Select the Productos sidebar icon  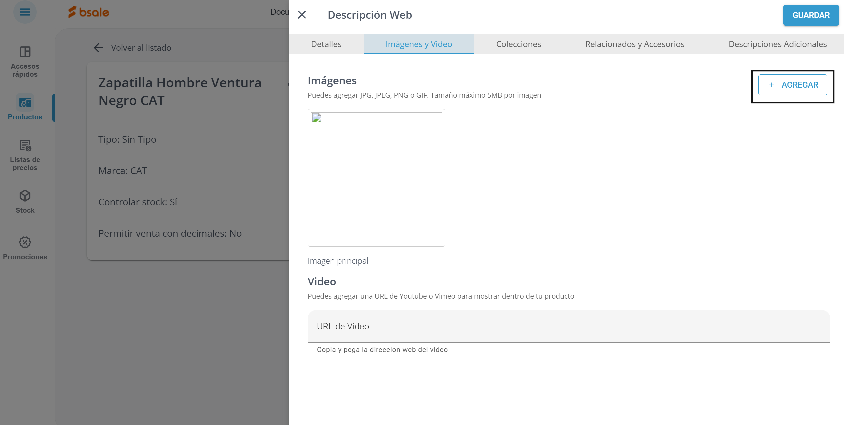coord(25,103)
